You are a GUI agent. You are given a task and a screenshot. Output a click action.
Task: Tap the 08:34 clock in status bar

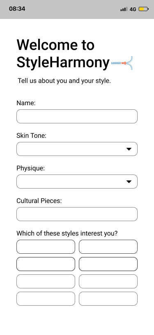pos(17,9)
